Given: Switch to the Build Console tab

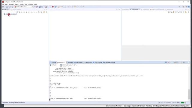Looking at the screenshot, I should 97,62.
